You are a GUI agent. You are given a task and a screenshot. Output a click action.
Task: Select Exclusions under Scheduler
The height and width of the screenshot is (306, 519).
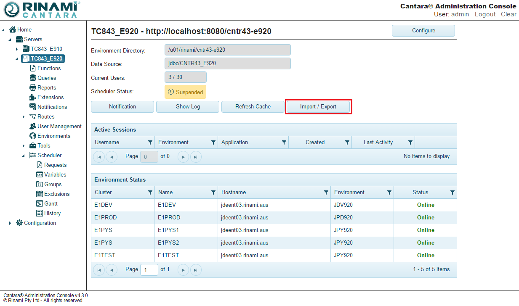coord(57,194)
